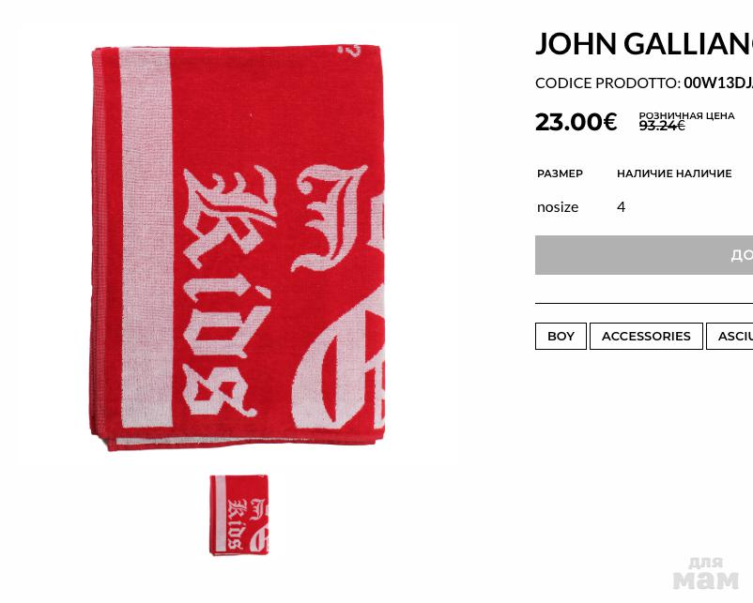
Task: Select the BOY category tag
Action: point(561,337)
